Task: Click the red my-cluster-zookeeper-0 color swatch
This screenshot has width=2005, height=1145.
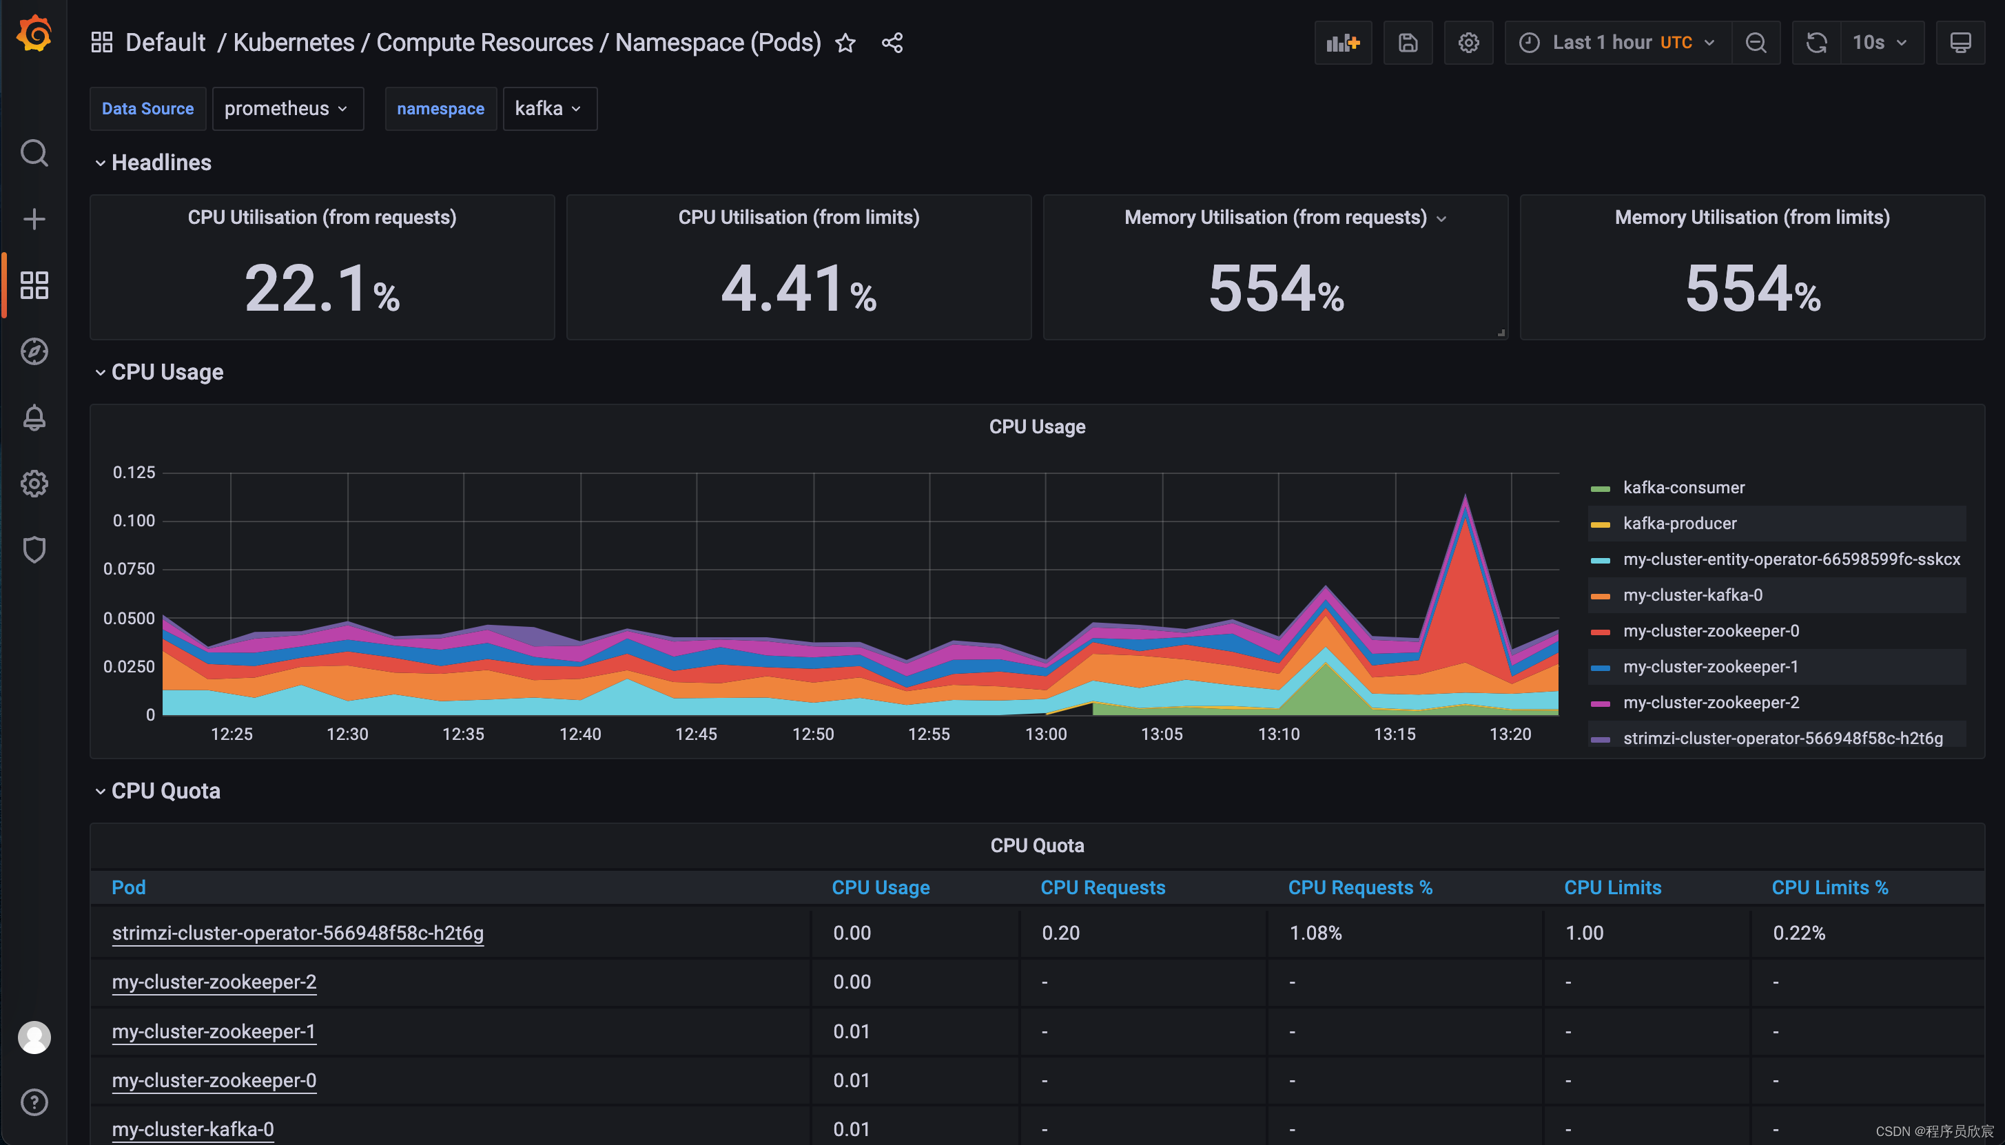Action: tap(1600, 632)
